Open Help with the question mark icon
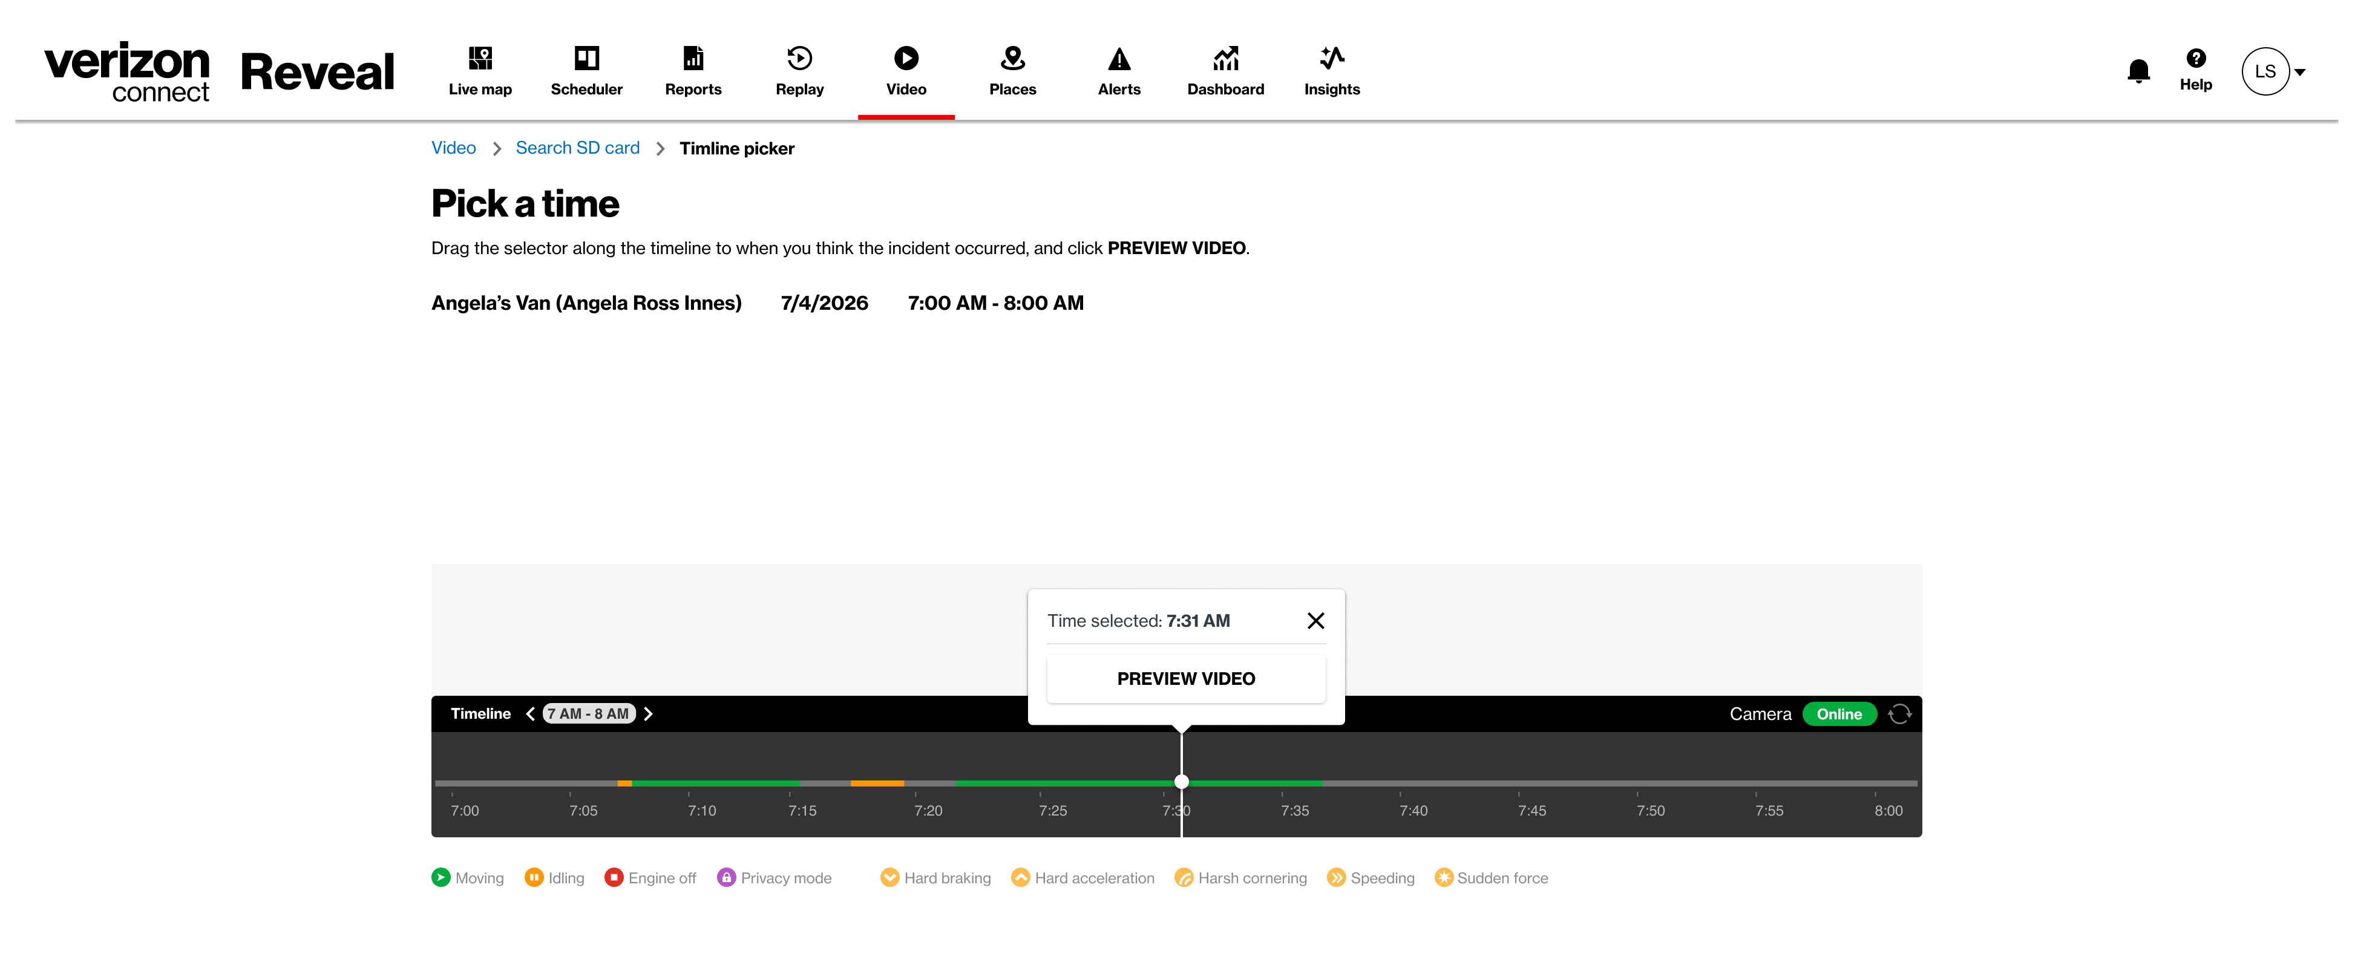This screenshot has height=968, width=2378. click(x=2195, y=58)
